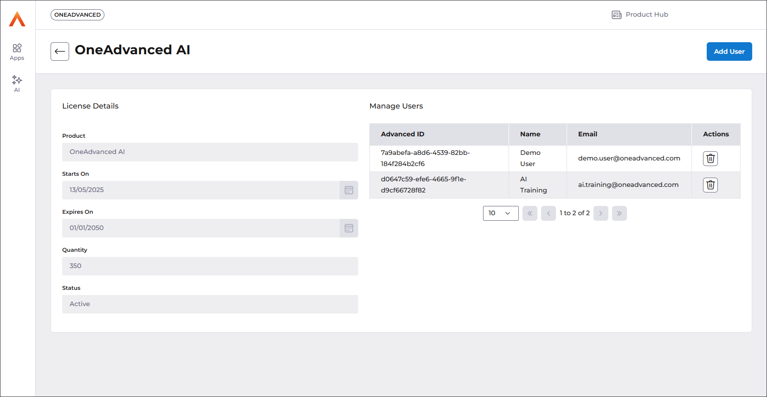
Task: Click the OneAdvanced orange logo
Action: (x=17, y=19)
